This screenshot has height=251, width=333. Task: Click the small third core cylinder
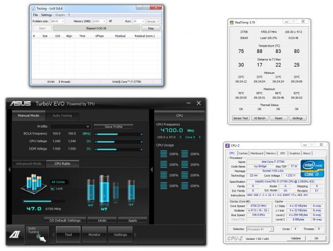point(115,190)
